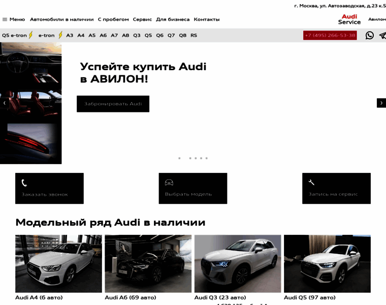The width and height of the screenshot is (386, 305).
Task: Click Выбрать модель button
Action: click(x=193, y=188)
